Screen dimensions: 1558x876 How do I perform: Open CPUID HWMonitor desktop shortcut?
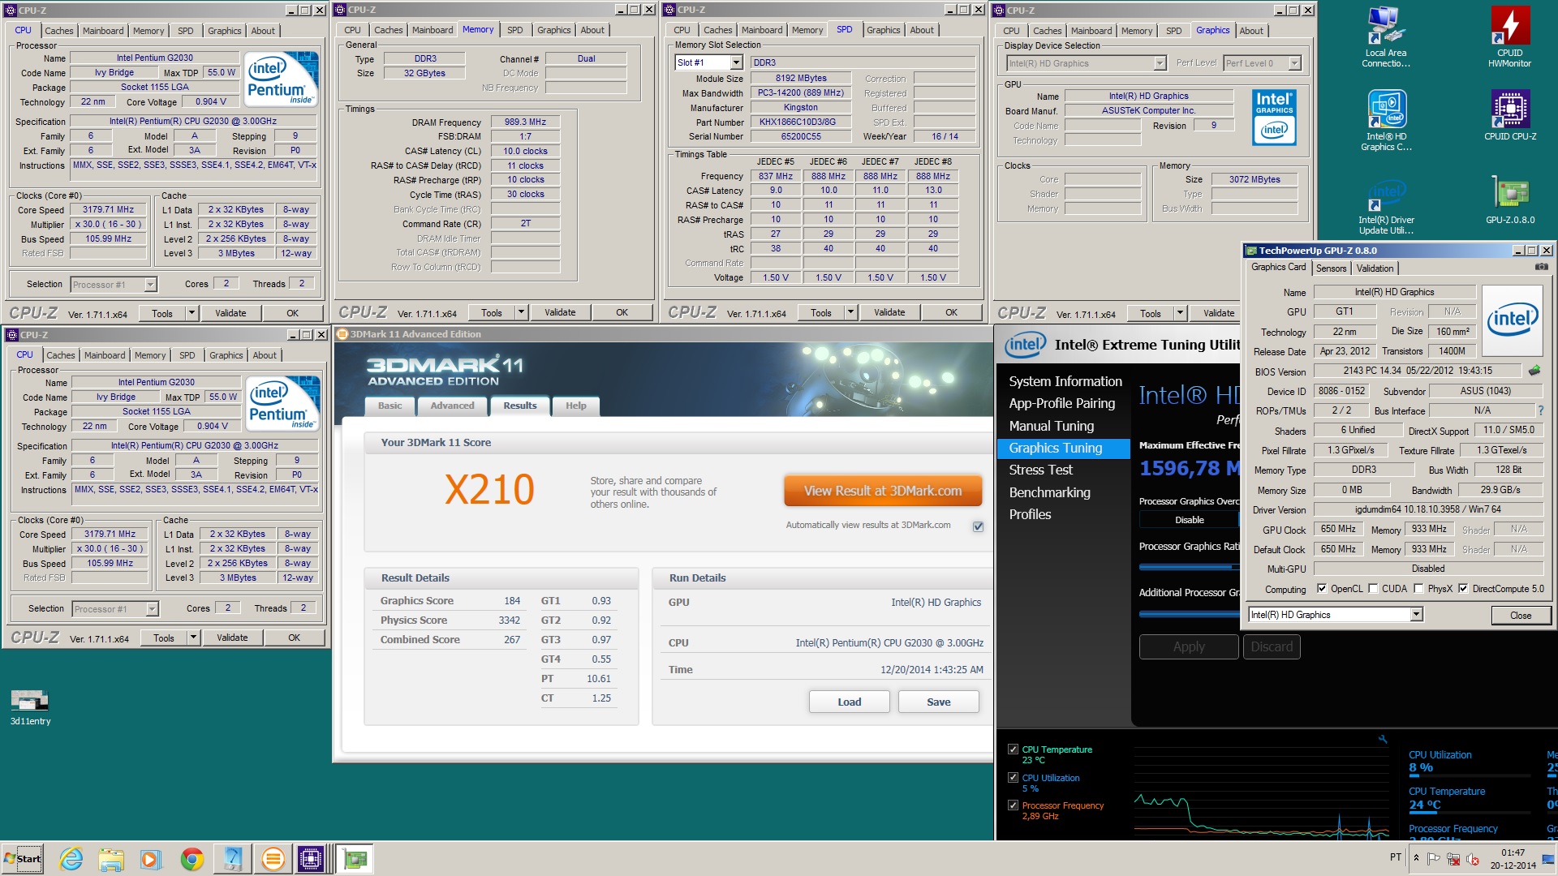(x=1510, y=37)
